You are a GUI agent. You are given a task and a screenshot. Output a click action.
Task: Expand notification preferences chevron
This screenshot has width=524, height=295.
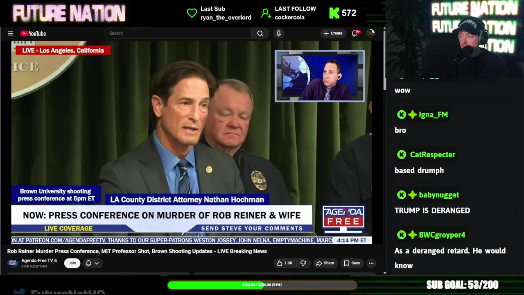(x=97, y=263)
